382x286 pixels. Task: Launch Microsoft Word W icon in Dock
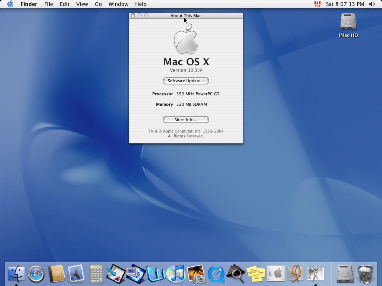pyautogui.click(x=156, y=274)
